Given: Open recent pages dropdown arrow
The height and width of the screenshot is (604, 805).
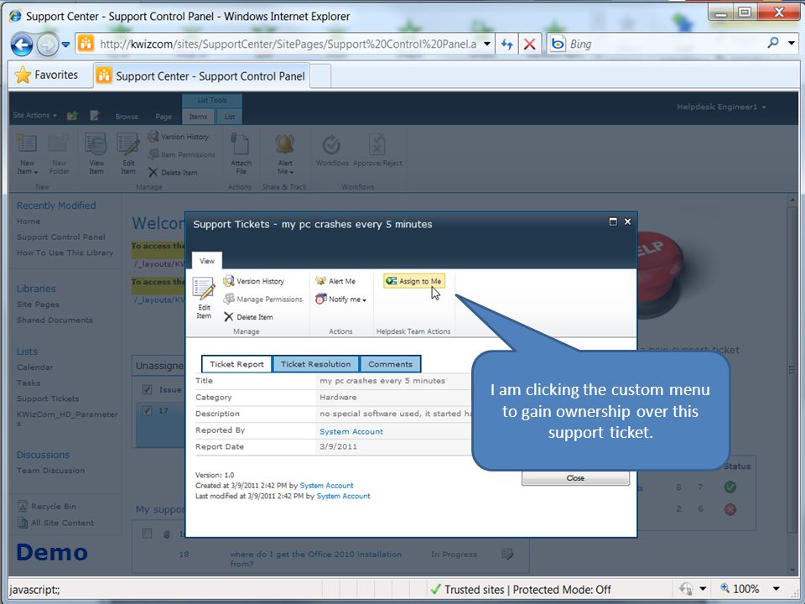Looking at the screenshot, I should click(65, 44).
